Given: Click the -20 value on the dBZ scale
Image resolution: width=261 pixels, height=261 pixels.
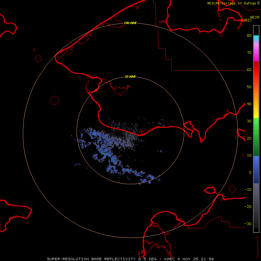Looking at the screenshot, I should (x=248, y=207).
